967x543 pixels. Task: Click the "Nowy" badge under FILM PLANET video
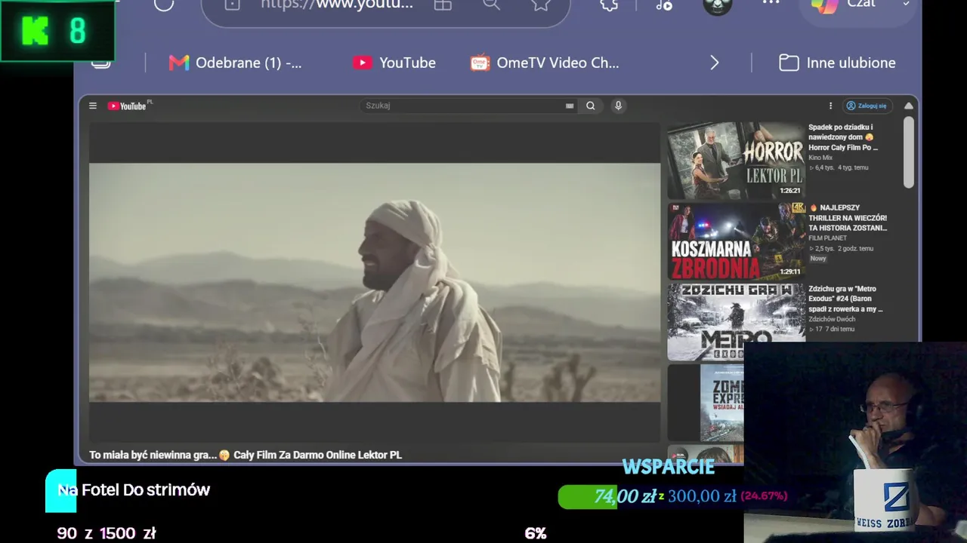(x=818, y=259)
